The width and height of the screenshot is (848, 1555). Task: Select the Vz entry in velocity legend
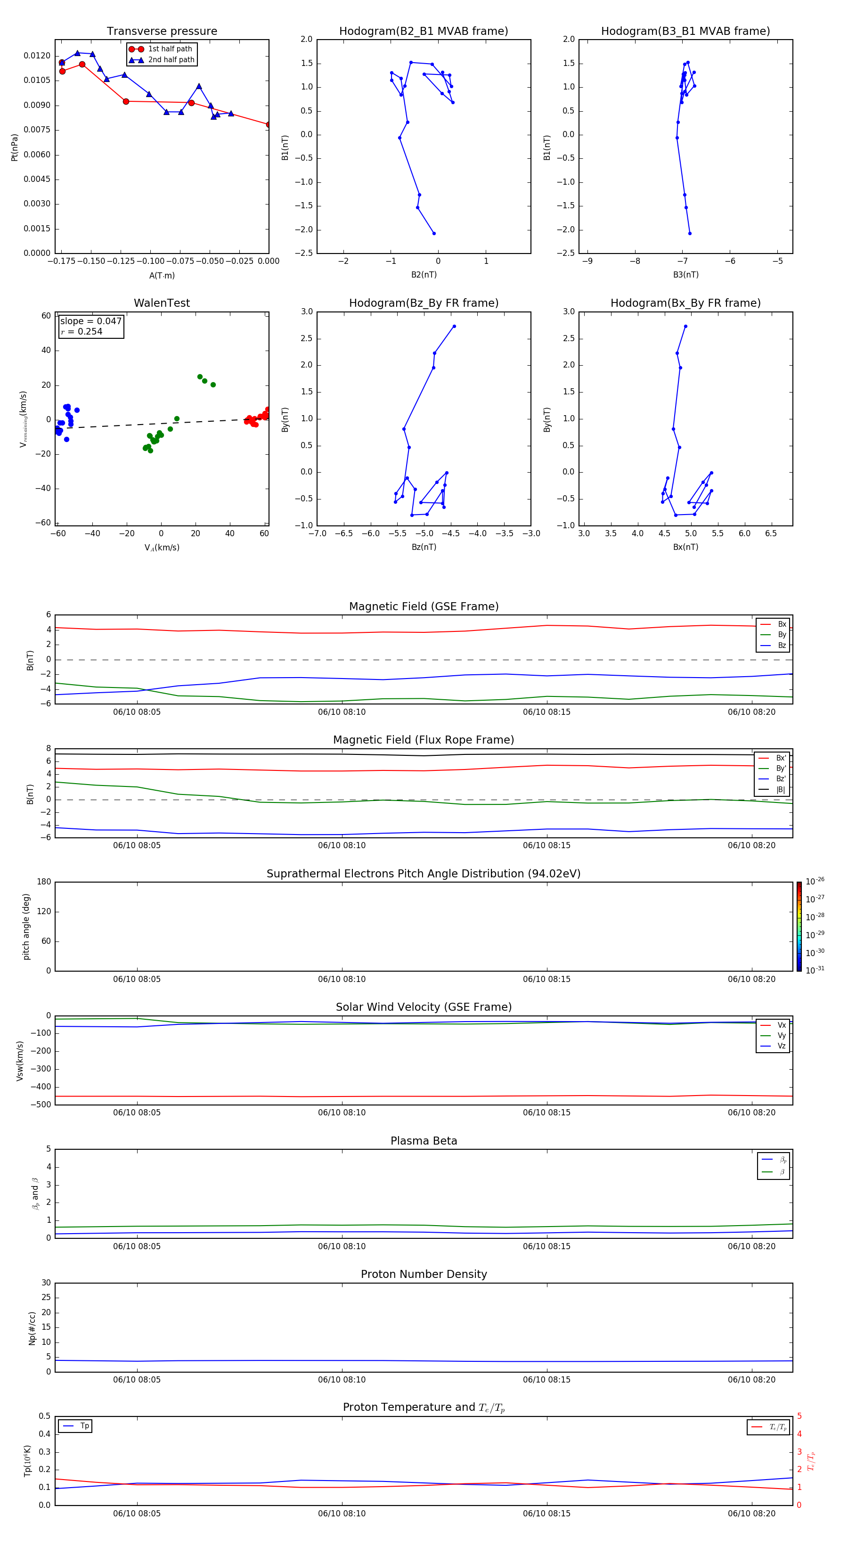(773, 1046)
